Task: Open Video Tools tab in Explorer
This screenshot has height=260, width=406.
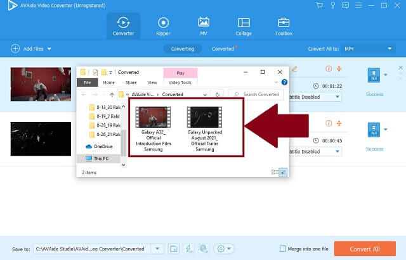Action: [180, 82]
